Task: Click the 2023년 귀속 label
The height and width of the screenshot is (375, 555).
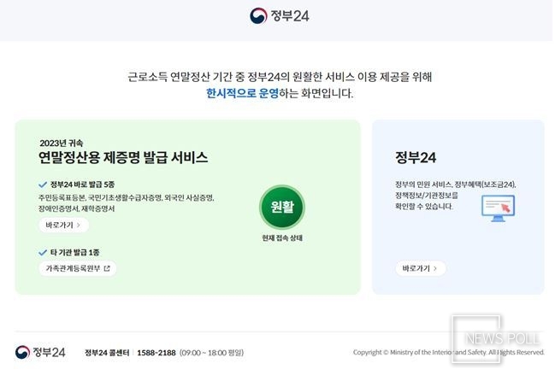Action: (62, 143)
